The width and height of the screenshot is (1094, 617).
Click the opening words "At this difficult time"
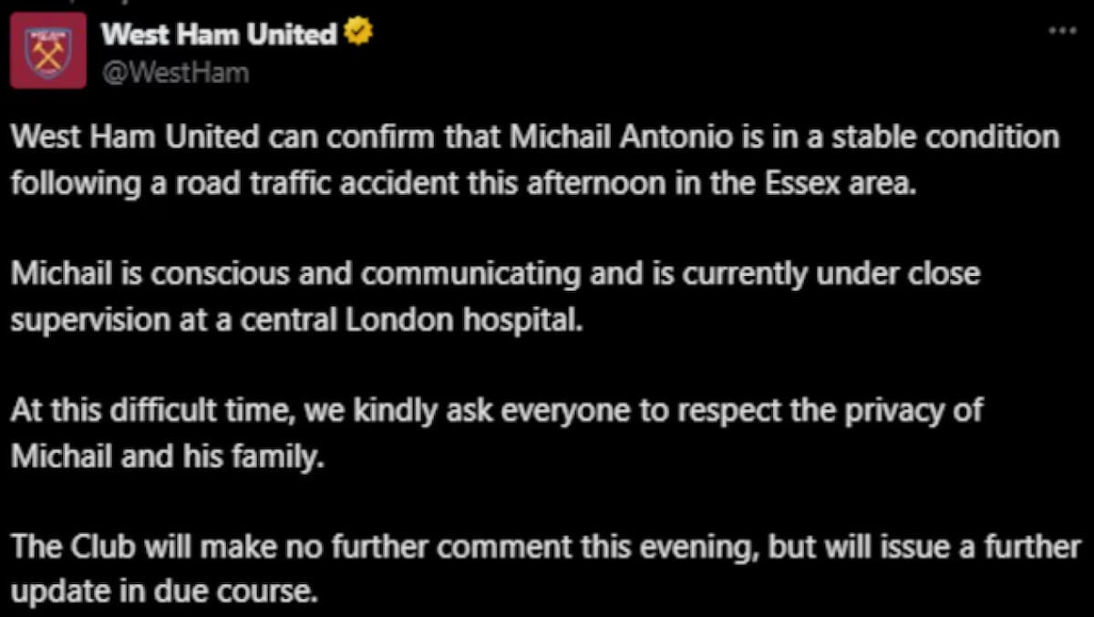tap(150, 411)
